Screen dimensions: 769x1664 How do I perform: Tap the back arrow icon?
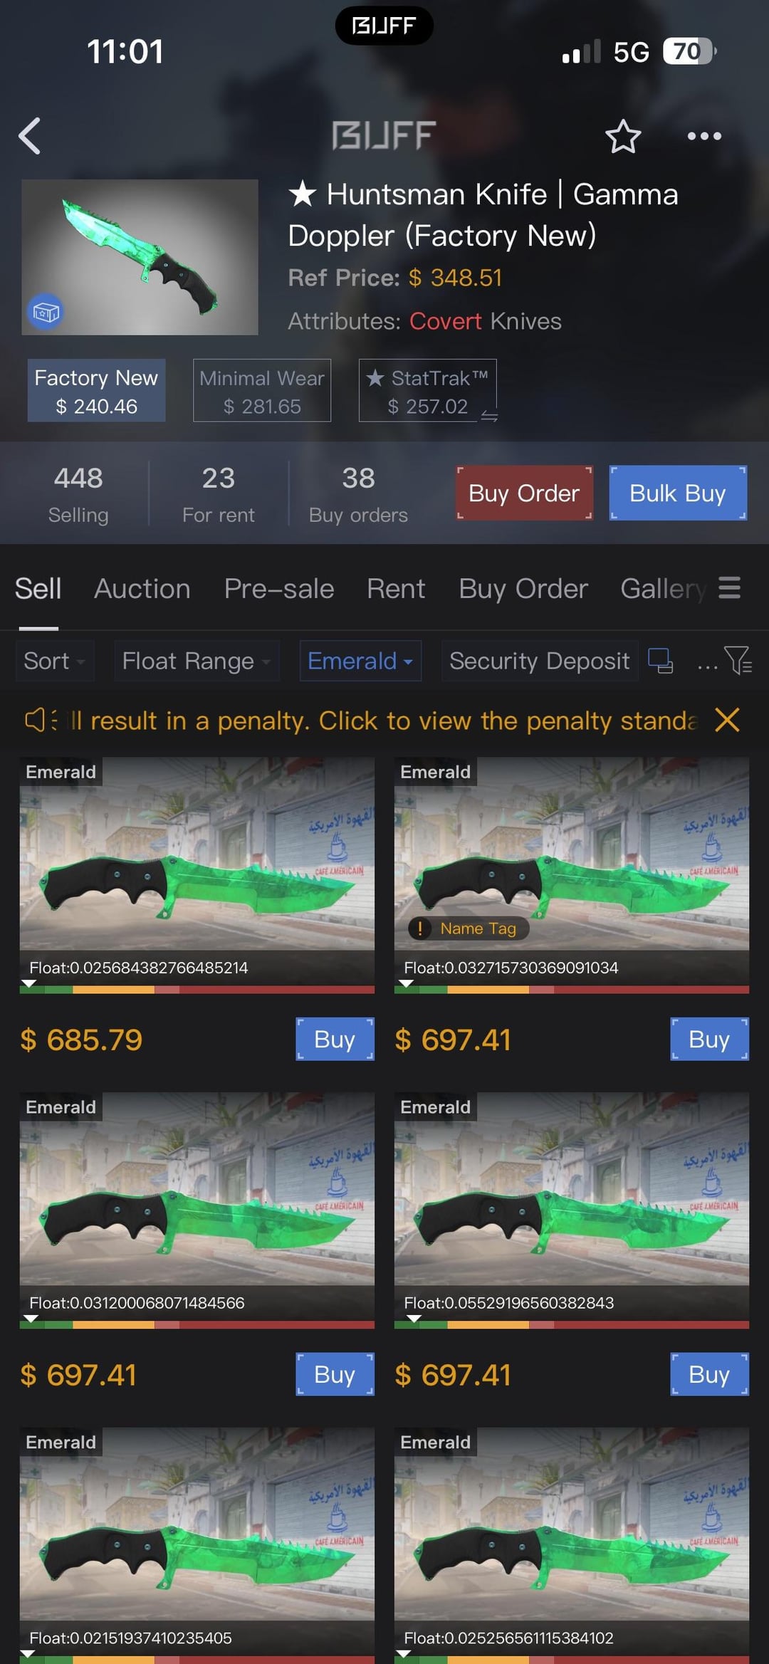(29, 136)
